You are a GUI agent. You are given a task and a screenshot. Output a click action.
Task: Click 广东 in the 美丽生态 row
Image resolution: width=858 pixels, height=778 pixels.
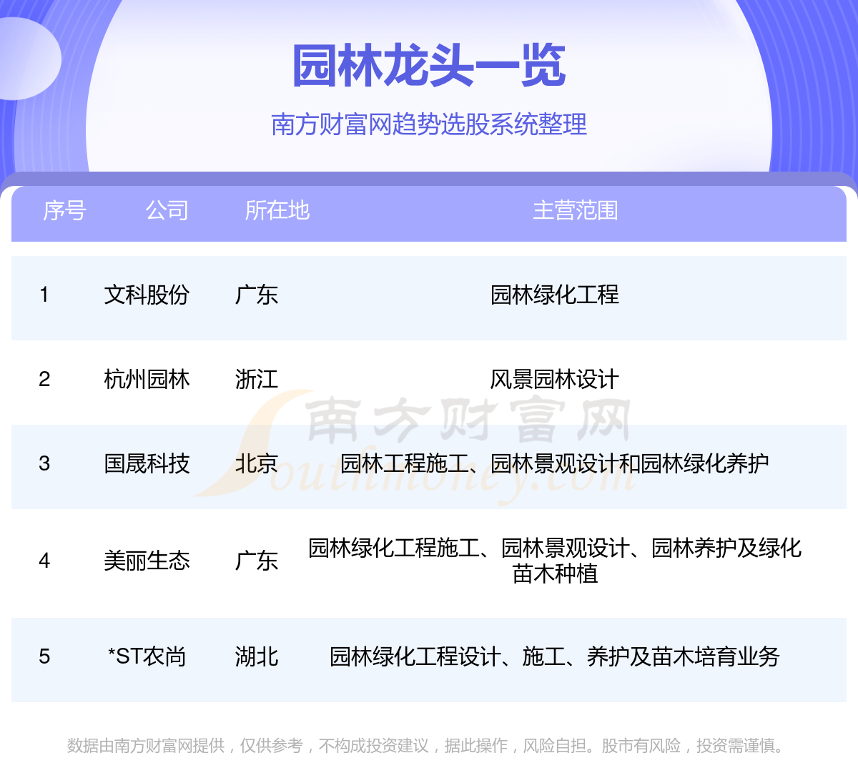tap(257, 561)
